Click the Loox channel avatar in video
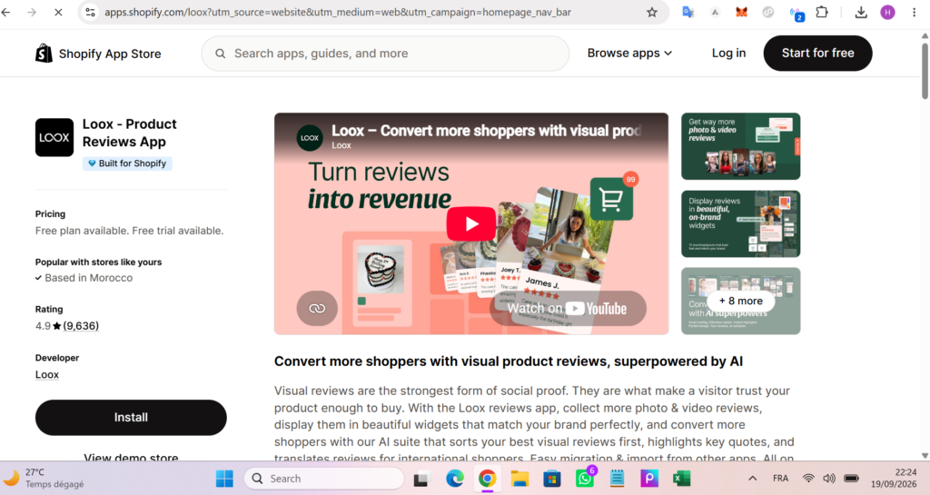Screen dimensions: 930x495 (310, 137)
